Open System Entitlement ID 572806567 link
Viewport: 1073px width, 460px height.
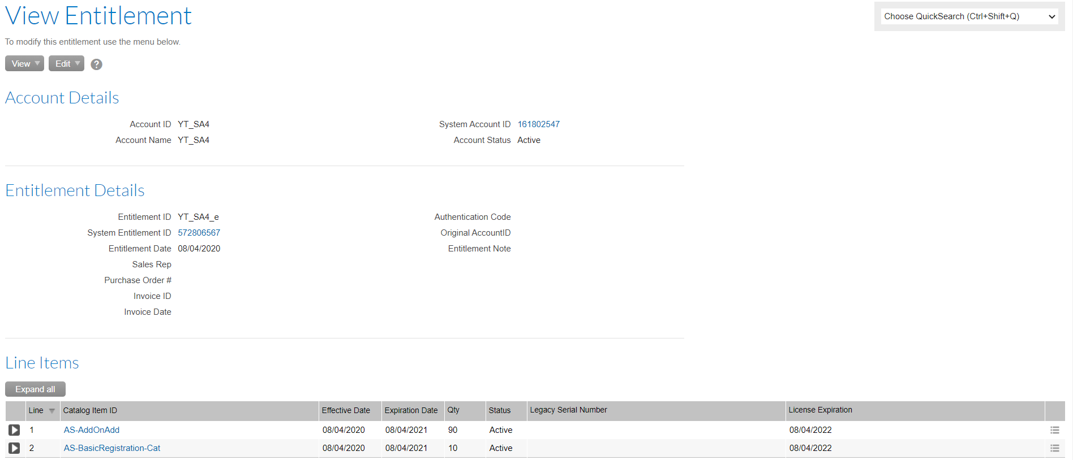click(199, 233)
